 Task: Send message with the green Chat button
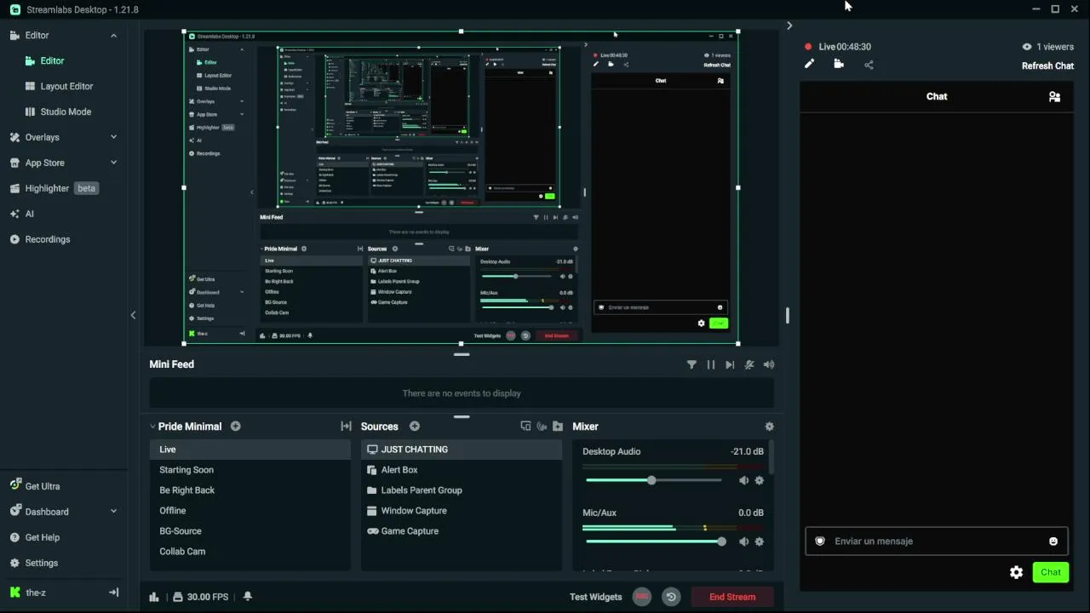[x=1050, y=573]
